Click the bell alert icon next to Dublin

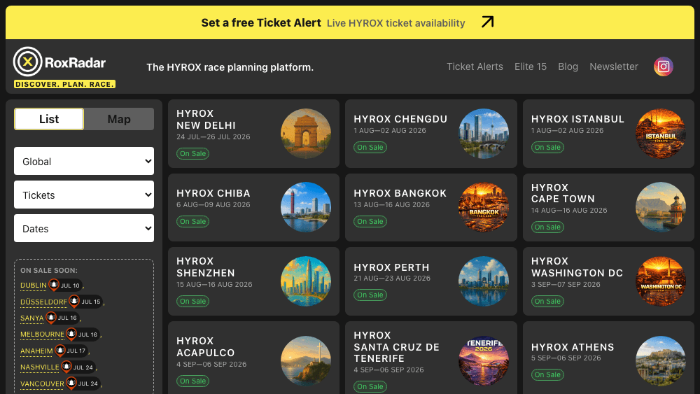[54, 284]
